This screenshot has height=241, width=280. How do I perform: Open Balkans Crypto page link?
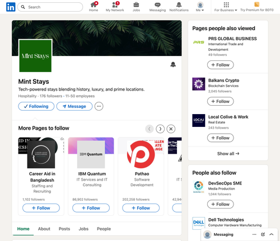click(x=223, y=81)
